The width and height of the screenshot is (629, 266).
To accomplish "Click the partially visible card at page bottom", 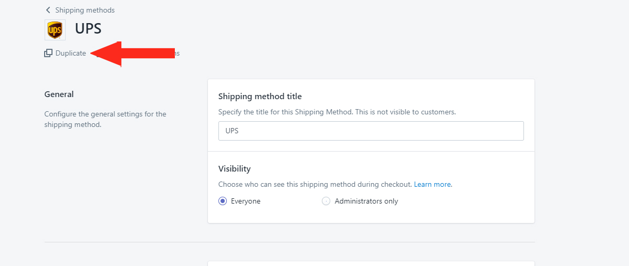I will (371, 263).
